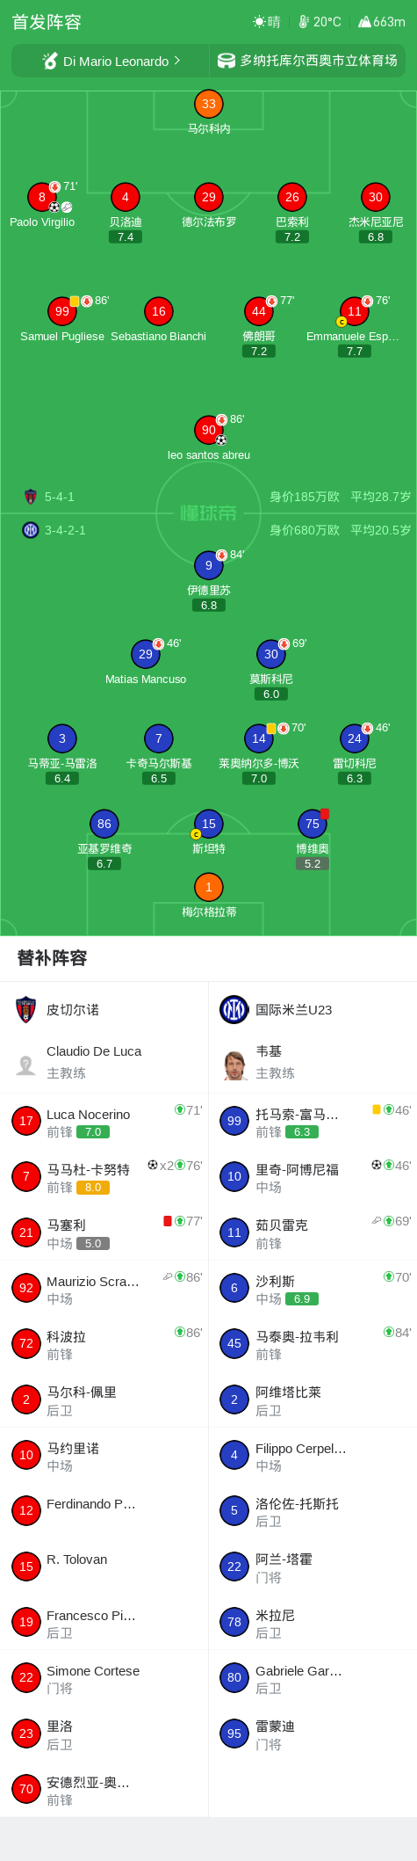Select the 5-4-1 formation label
This screenshot has width=417, height=1861.
point(60,497)
